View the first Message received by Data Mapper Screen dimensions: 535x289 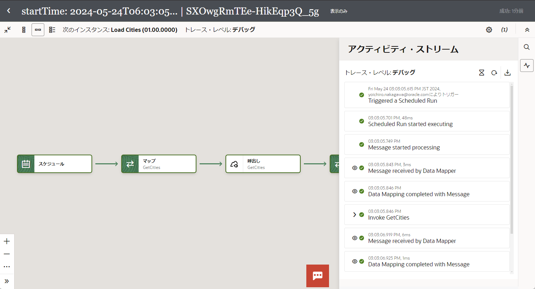355,168
